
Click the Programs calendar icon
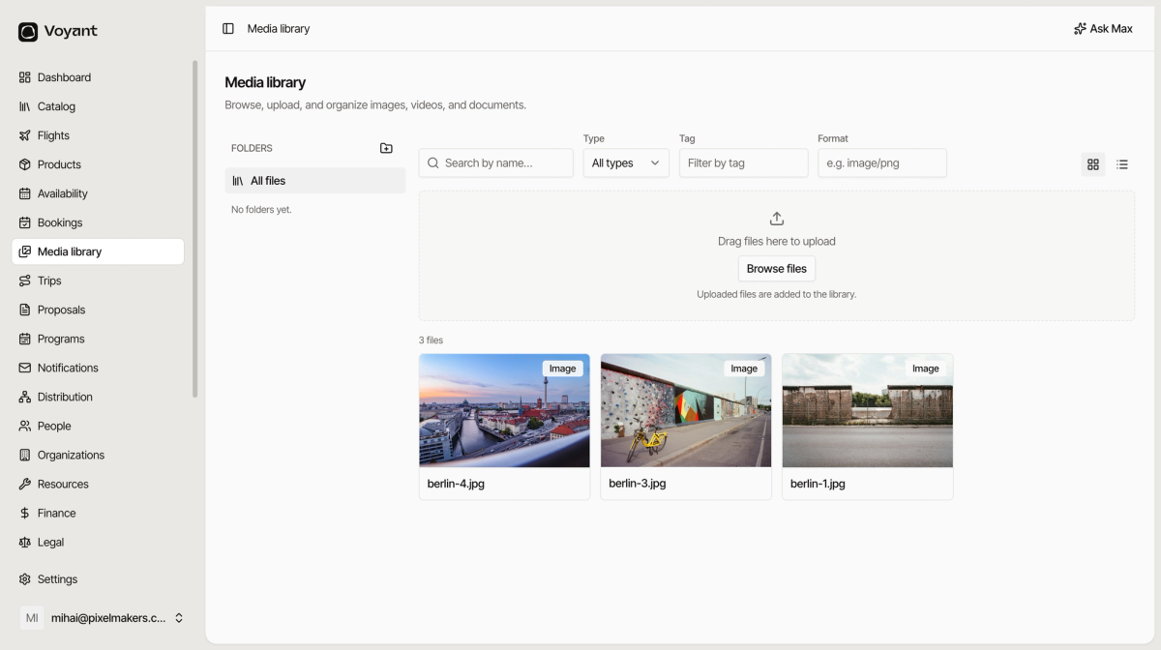25,339
